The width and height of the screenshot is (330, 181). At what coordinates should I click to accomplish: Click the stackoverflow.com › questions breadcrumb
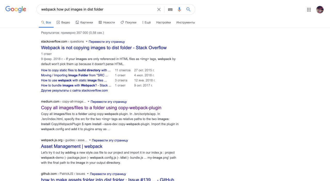click(62, 41)
